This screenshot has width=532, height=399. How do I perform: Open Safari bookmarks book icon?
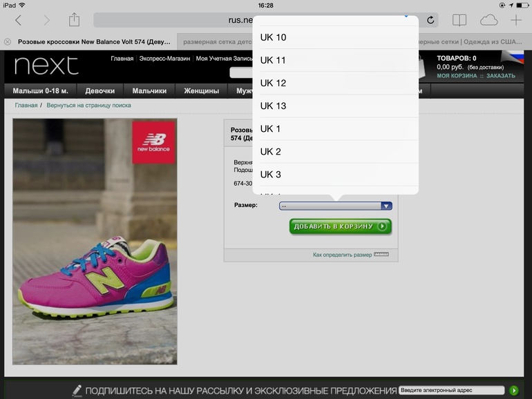pyautogui.click(x=459, y=20)
